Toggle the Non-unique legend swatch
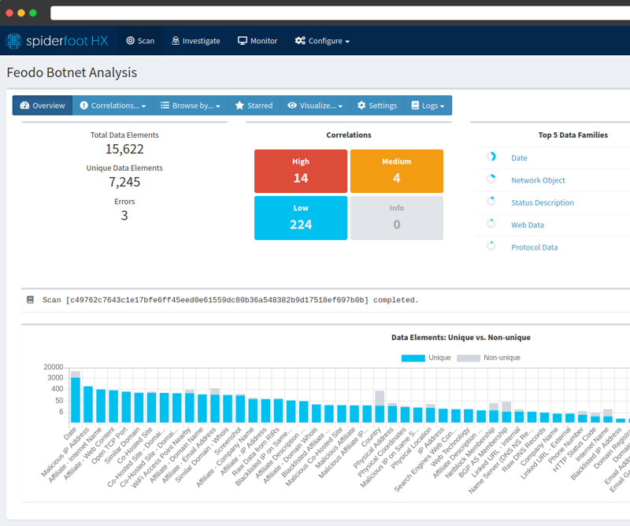The image size is (630, 526). click(x=469, y=358)
